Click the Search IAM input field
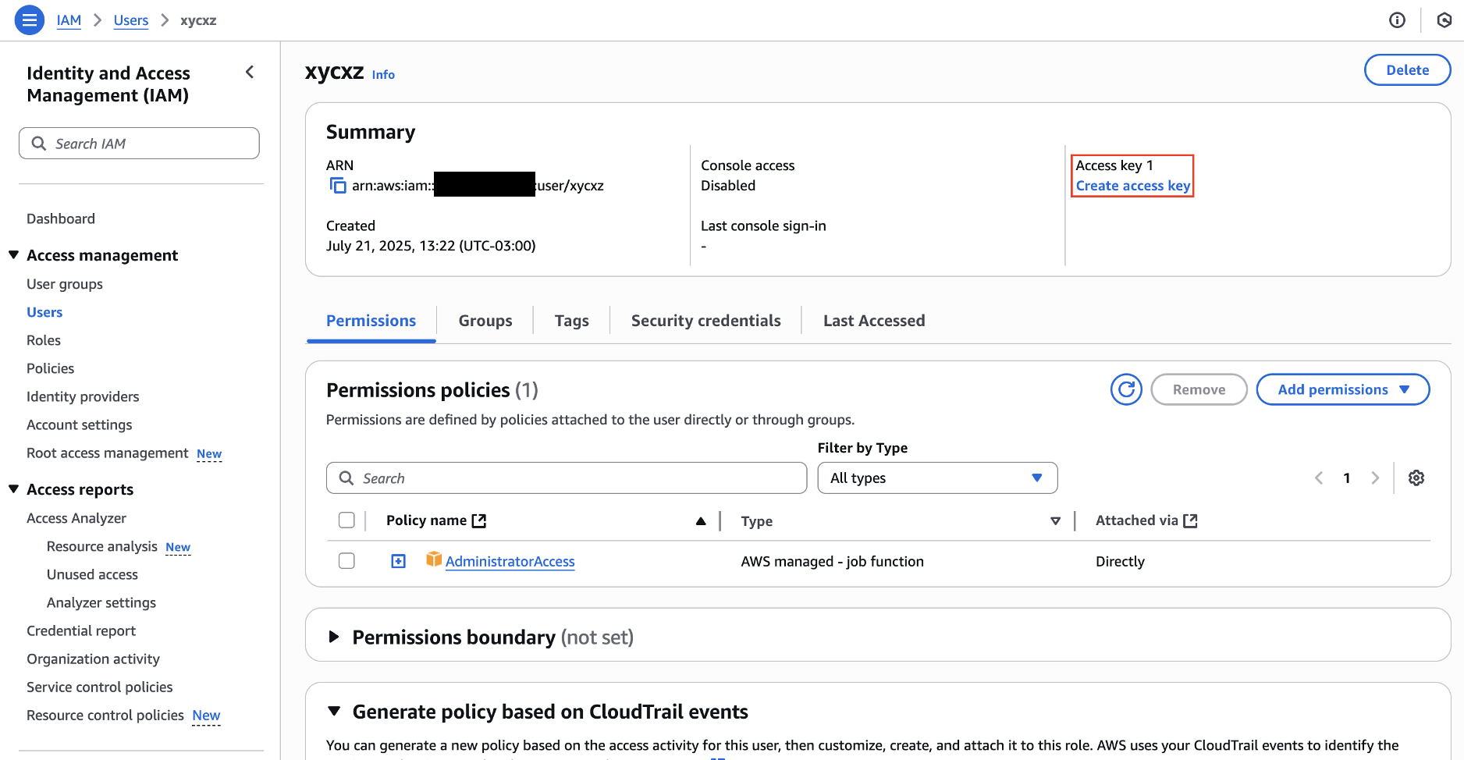Screen dimensions: 1464x760 [x=140, y=144]
